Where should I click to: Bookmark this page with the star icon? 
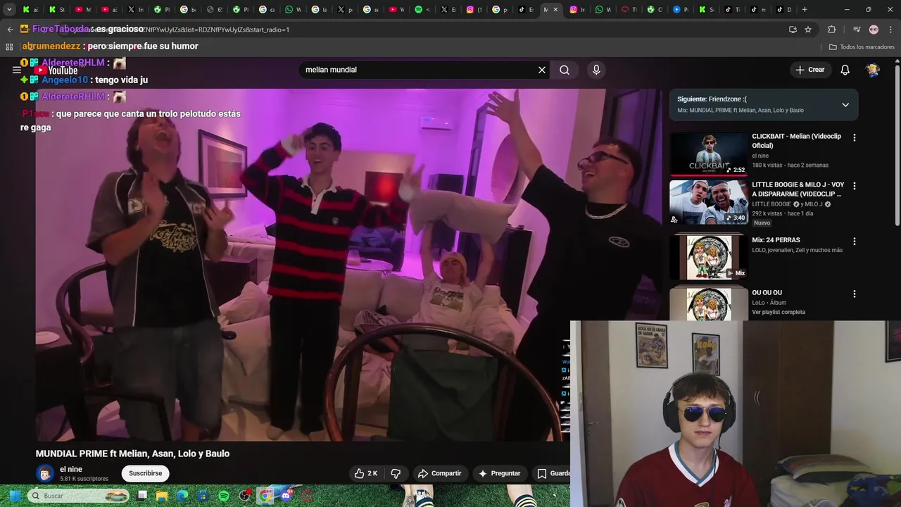pos(808,30)
